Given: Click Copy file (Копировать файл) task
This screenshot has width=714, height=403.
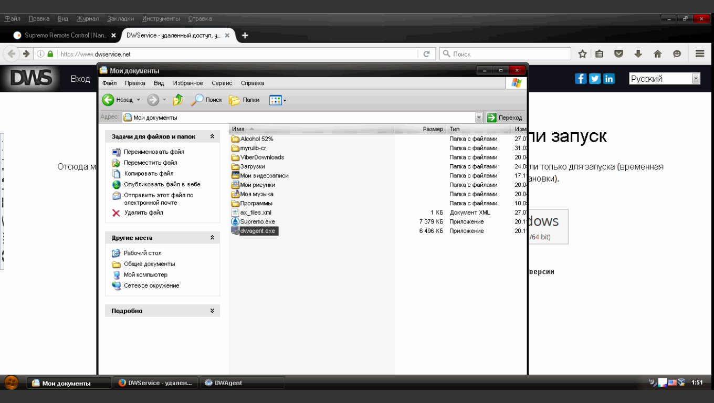Looking at the screenshot, I should (149, 173).
